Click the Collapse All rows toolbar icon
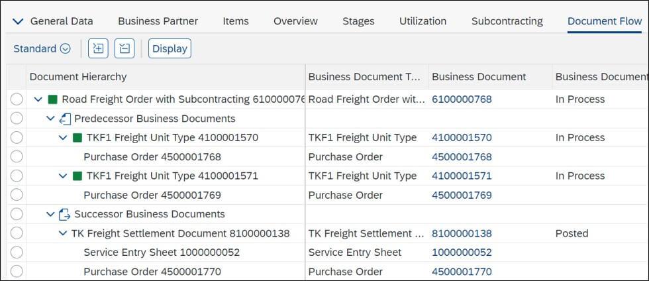 [125, 48]
